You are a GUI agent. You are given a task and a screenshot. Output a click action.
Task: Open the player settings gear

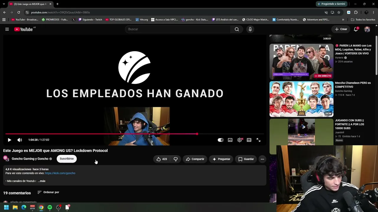click(x=239, y=140)
